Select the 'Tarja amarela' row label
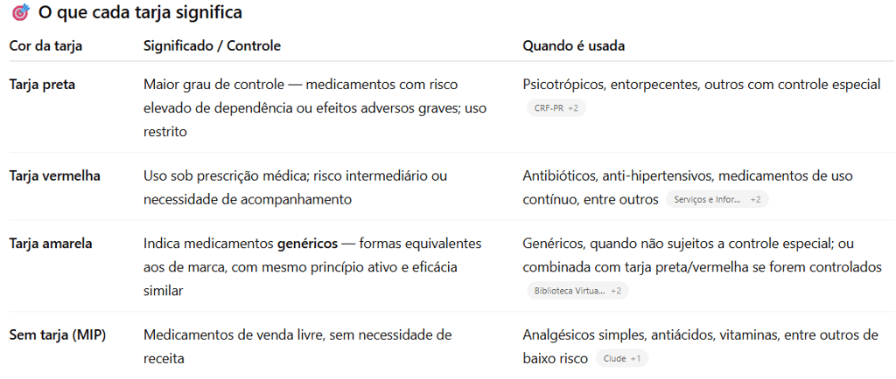The width and height of the screenshot is (896, 379). [x=51, y=244]
